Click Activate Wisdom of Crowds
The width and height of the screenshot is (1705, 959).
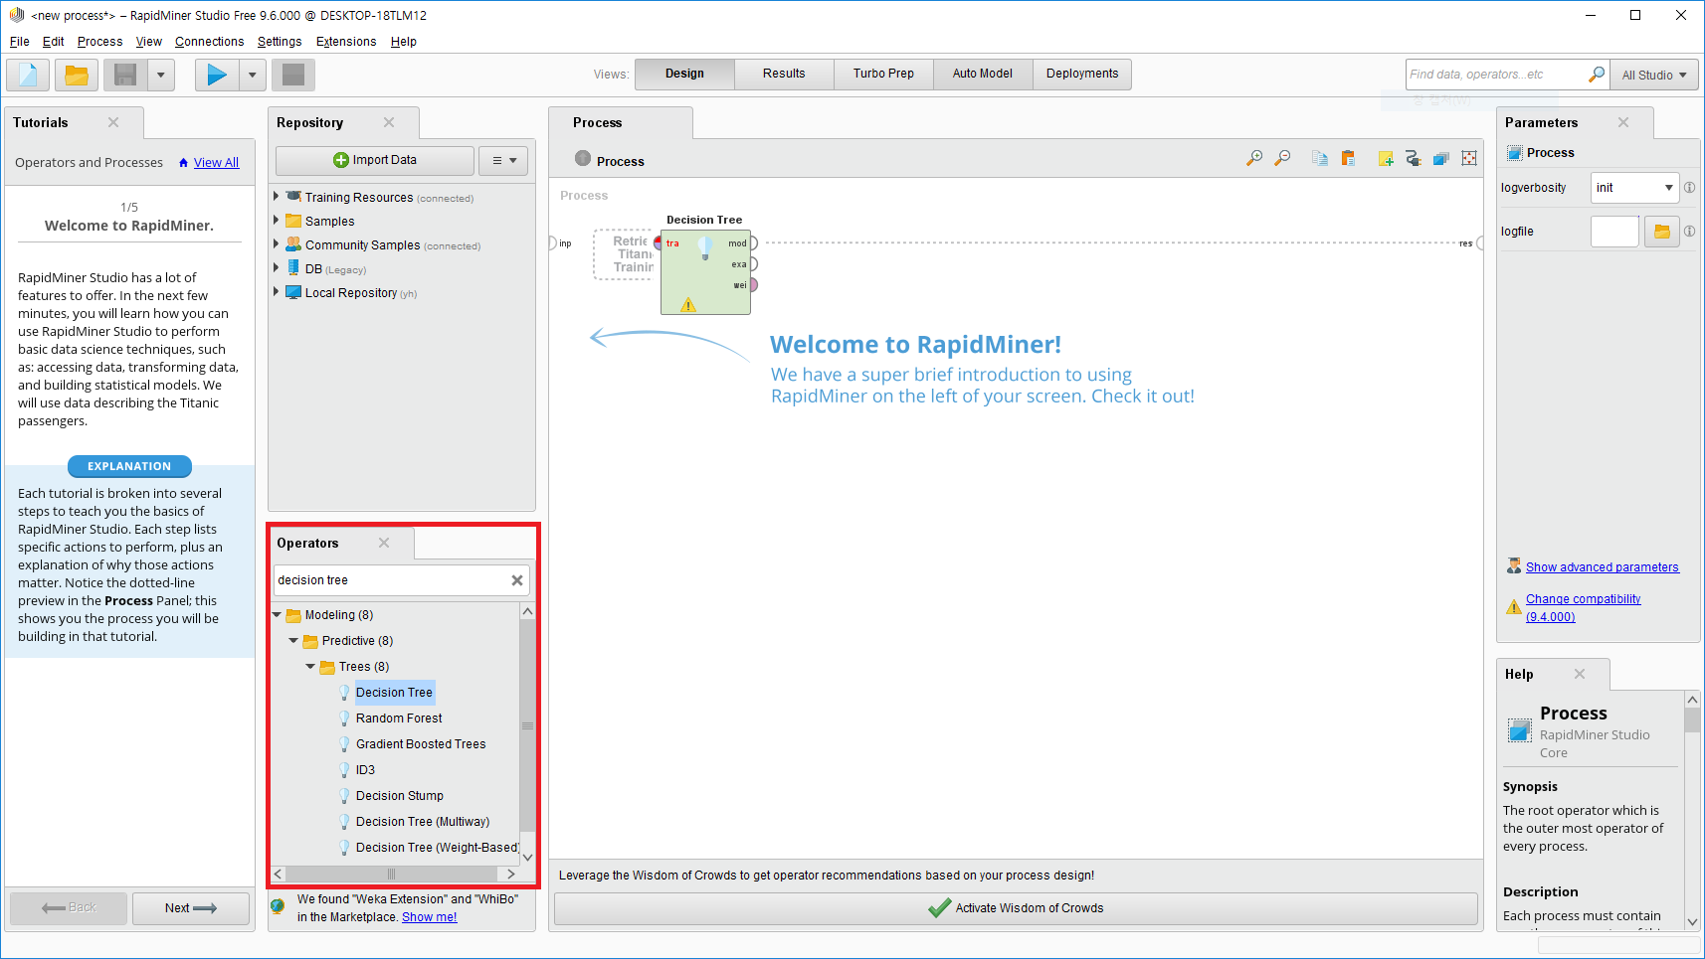(1016, 908)
